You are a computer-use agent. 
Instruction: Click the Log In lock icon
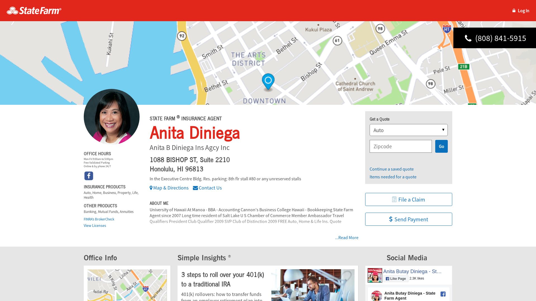click(x=514, y=11)
